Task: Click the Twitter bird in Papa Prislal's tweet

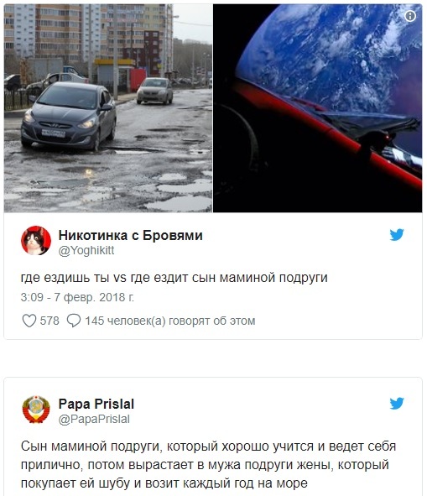Action: coord(397,404)
